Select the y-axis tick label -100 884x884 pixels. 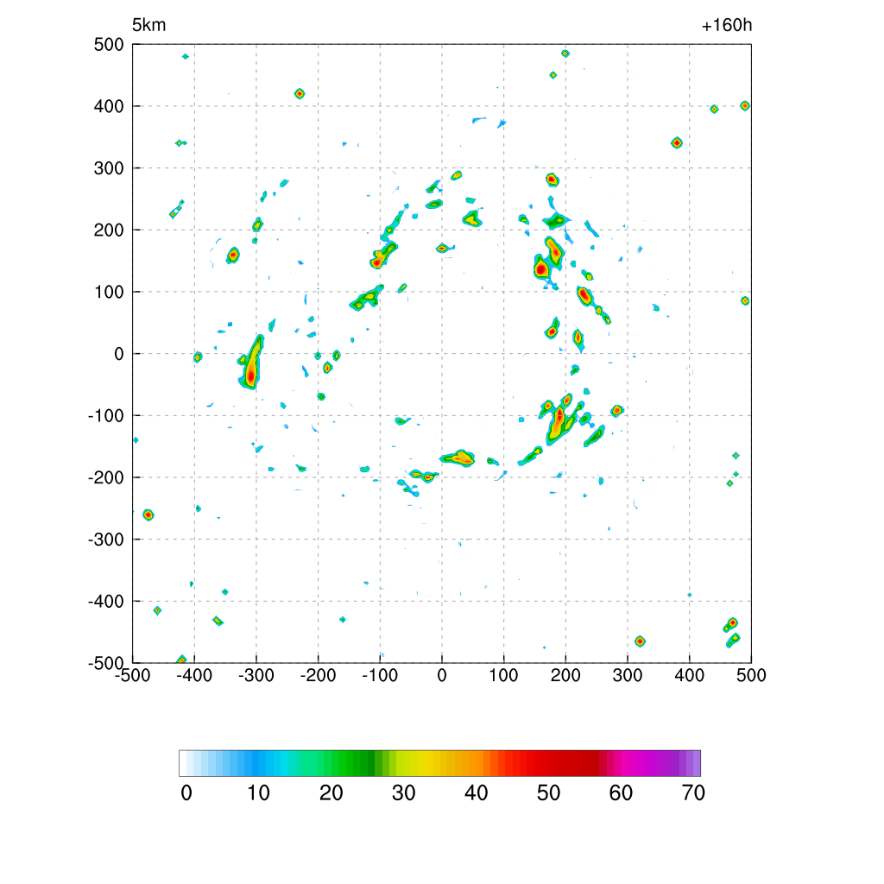click(106, 416)
